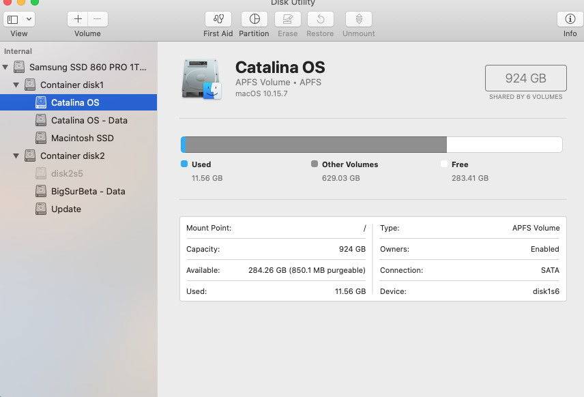The height and width of the screenshot is (397, 584).
Task: Click the Owners Enabled value
Action: 545,249
